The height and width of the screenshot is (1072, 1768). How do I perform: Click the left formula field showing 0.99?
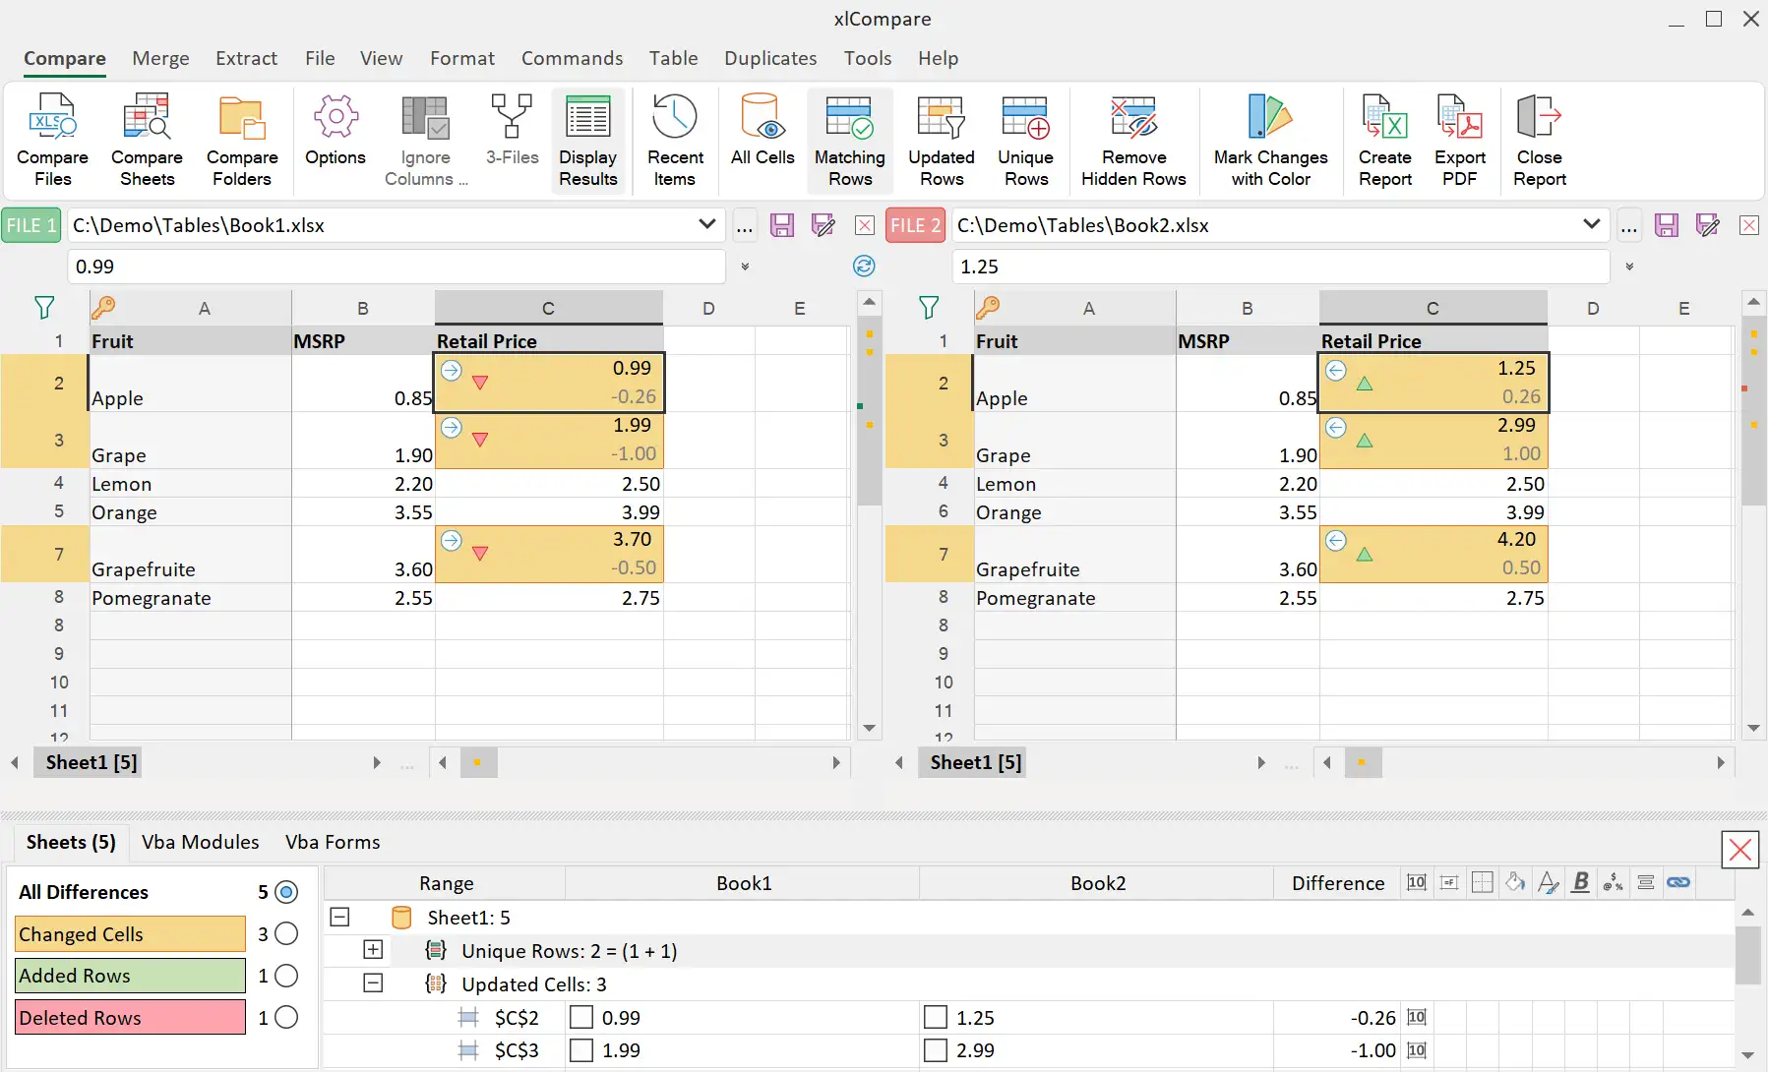coord(396,267)
